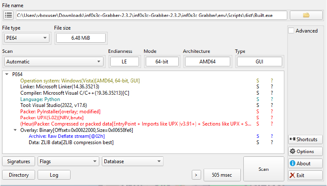Click the Type GUI field
Screen dimensions: 327x186
(x=259, y=62)
